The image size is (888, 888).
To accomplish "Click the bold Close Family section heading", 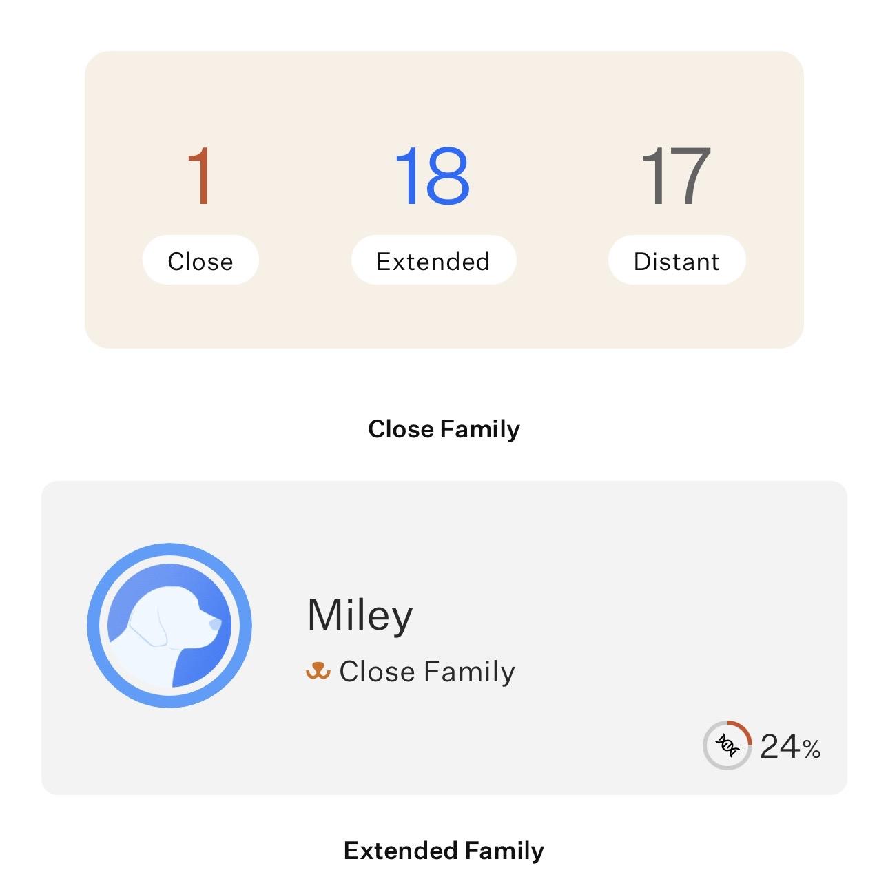I will click(x=444, y=429).
